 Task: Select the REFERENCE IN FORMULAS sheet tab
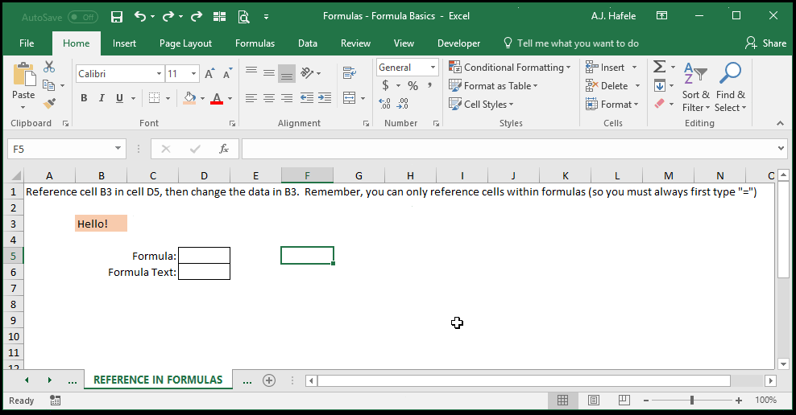click(158, 380)
